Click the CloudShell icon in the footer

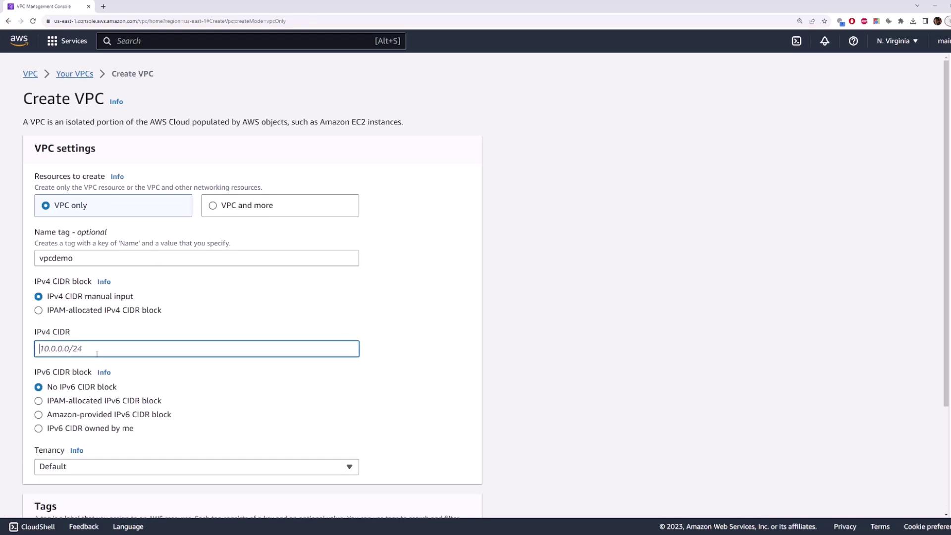pos(14,527)
